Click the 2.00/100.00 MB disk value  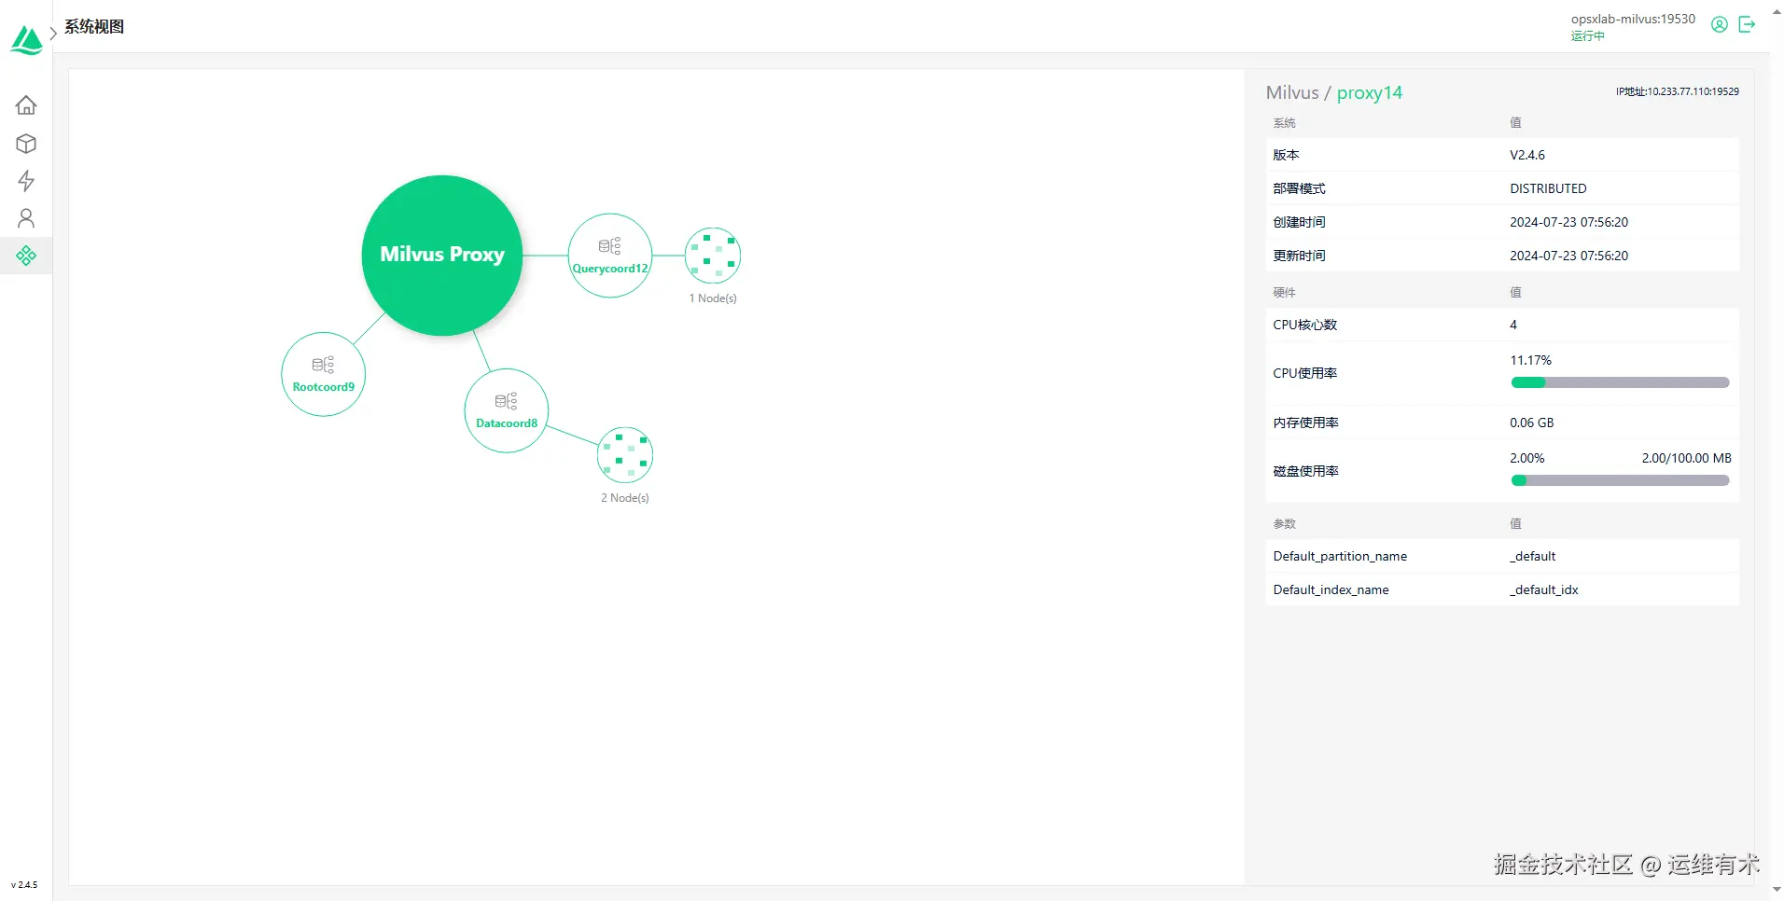[1687, 458]
